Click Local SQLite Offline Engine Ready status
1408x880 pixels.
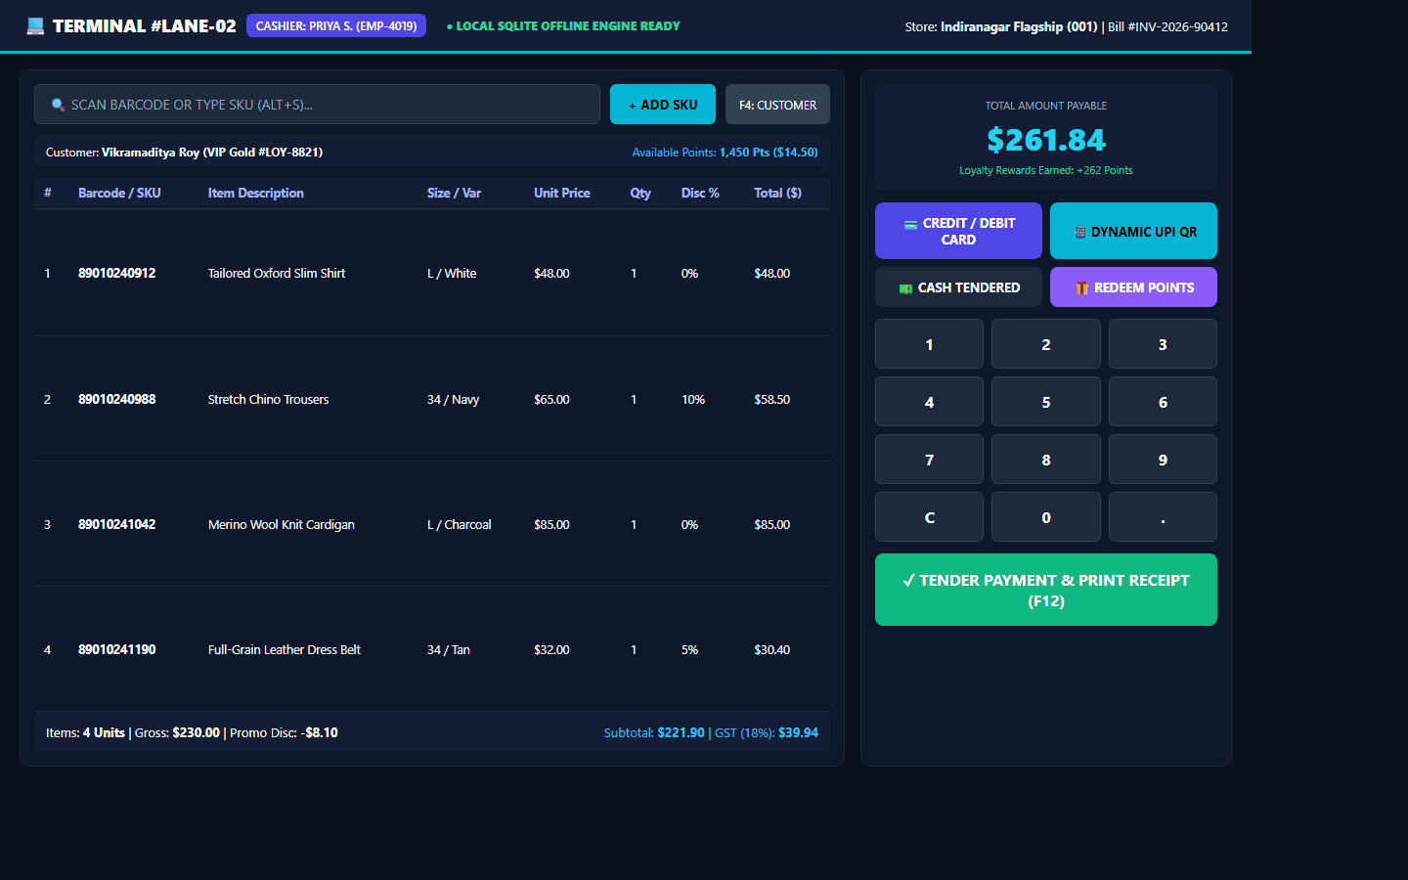tap(563, 26)
